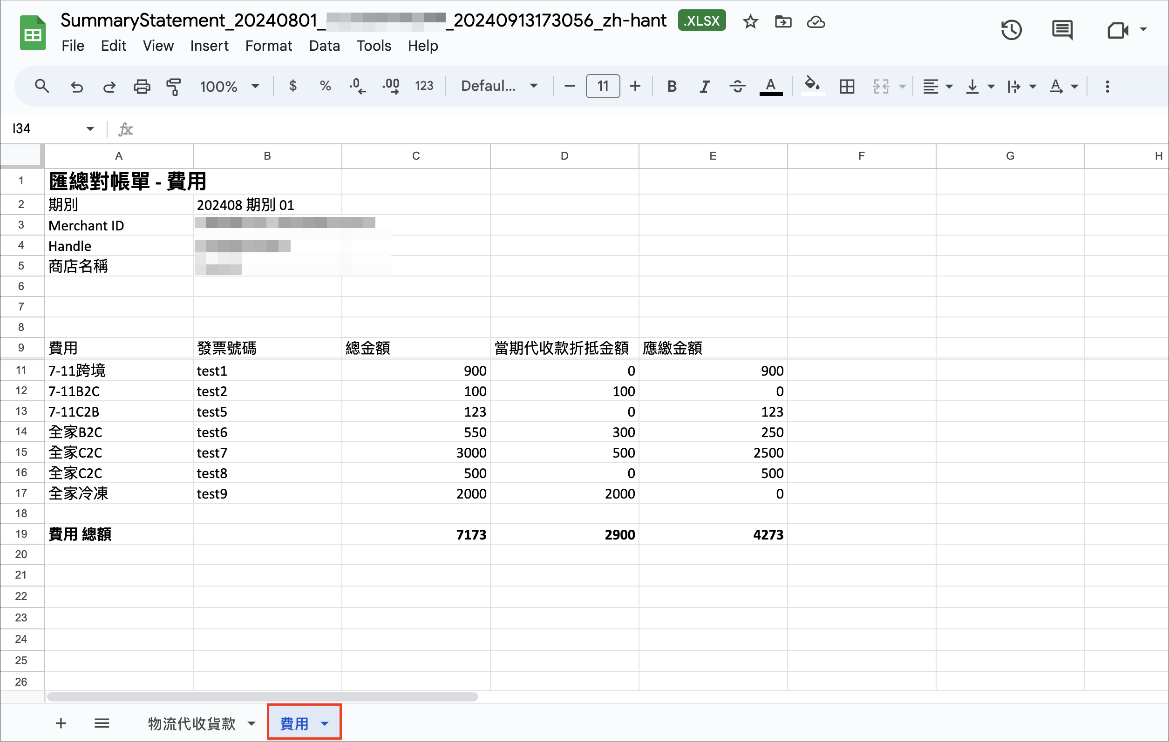Viewport: 1169px width, 742px height.
Task: Decrease decimal places
Action: pyautogui.click(x=358, y=86)
